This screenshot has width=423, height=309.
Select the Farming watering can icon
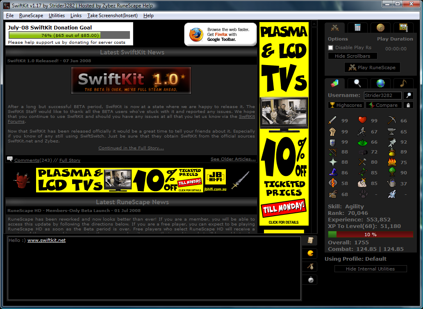pyautogui.click(x=391, y=183)
